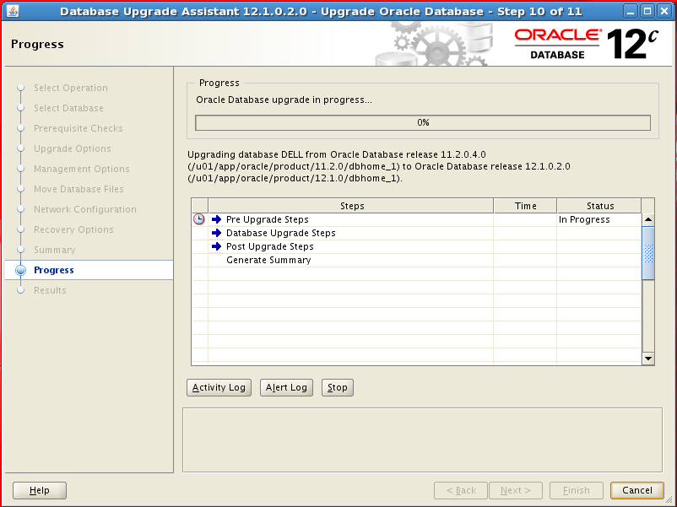Click the 0% upgrade progress bar
The width and height of the screenshot is (677, 507).
coord(423,122)
